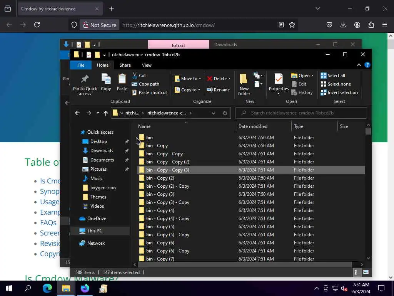
Task: Open Firefox application menu
Action: (x=385, y=25)
